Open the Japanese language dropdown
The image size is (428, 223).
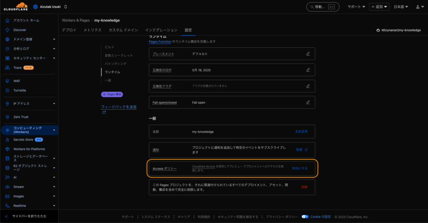click(401, 7)
